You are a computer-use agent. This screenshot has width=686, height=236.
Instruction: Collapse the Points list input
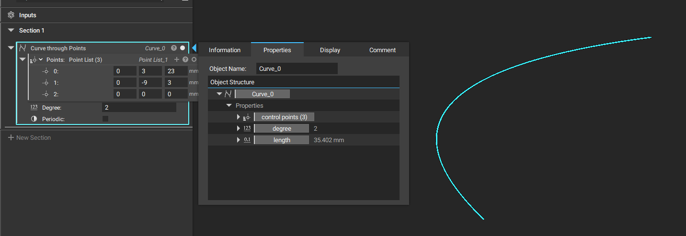click(x=23, y=59)
